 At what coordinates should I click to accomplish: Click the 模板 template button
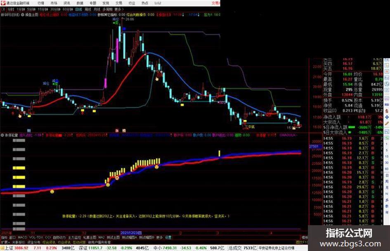coord(305,237)
